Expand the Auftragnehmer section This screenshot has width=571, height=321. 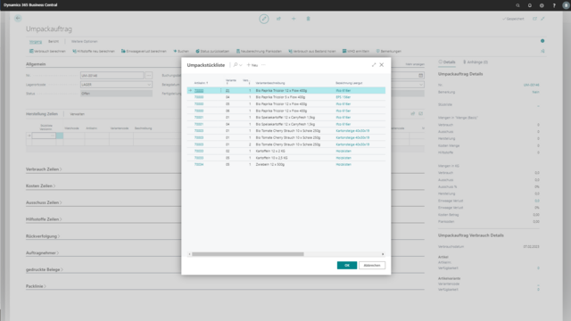click(42, 253)
